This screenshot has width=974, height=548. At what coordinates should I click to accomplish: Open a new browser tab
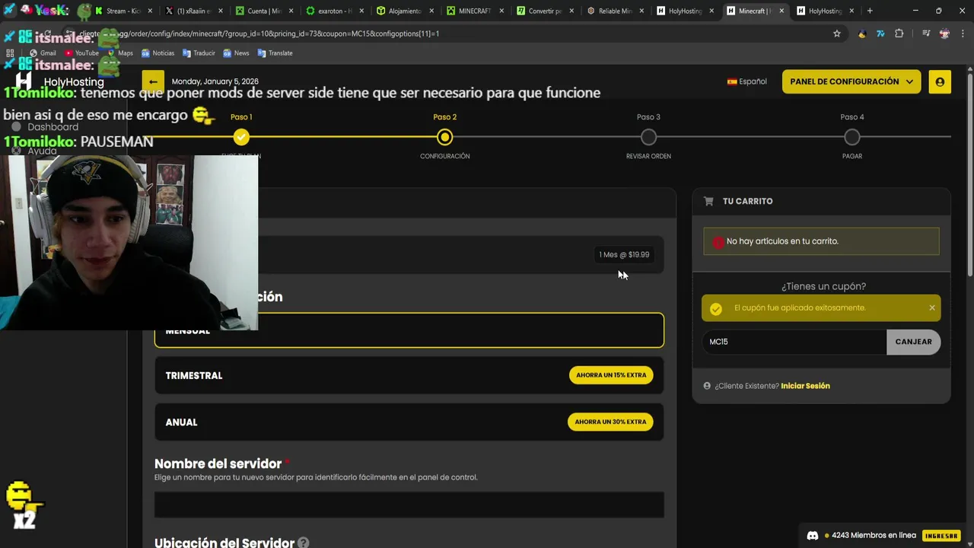[x=870, y=11]
